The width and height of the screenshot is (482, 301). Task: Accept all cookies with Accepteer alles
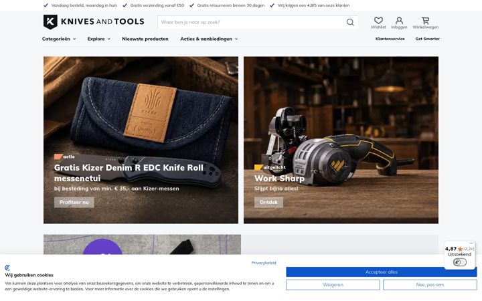click(x=381, y=272)
